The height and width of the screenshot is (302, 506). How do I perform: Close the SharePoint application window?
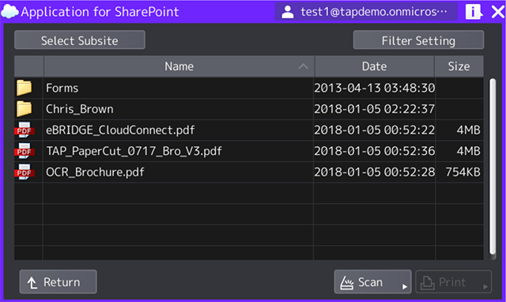click(498, 13)
